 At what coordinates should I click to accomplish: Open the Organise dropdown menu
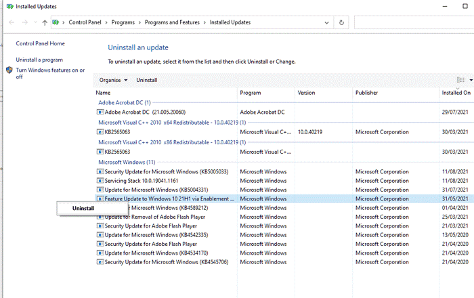113,80
